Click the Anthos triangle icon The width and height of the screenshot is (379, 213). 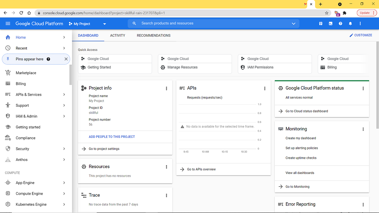(8, 160)
